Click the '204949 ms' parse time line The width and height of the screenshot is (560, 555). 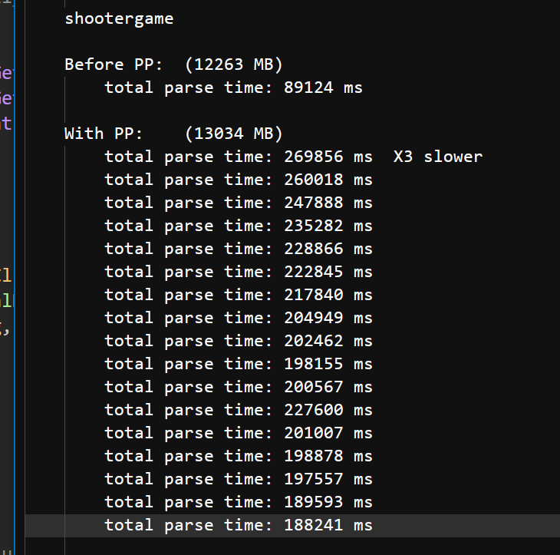pyautogui.click(x=239, y=318)
